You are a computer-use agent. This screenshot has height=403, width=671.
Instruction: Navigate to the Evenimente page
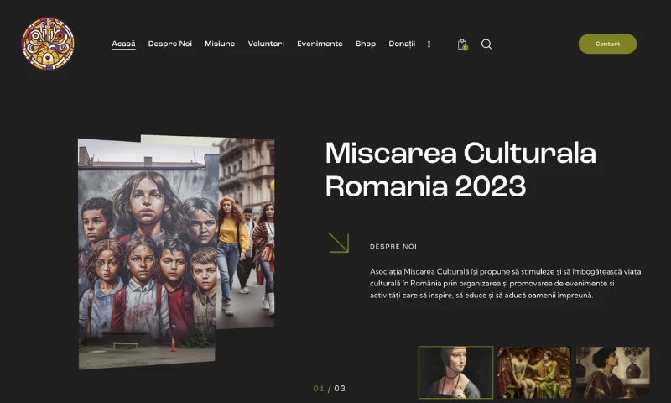(x=320, y=44)
